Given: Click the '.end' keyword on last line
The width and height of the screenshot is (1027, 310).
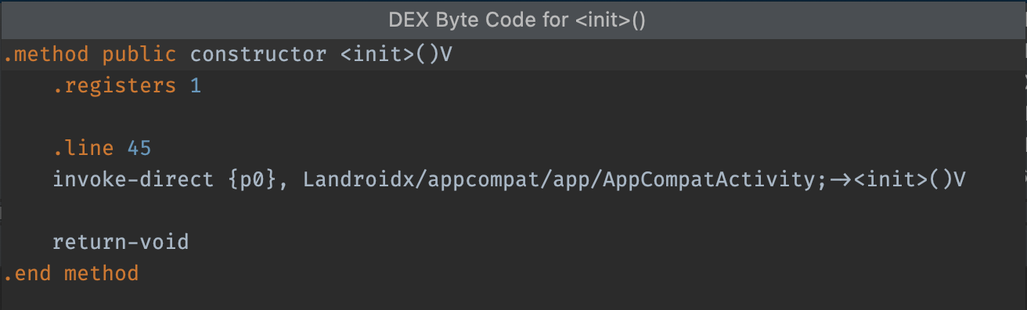Looking at the screenshot, I should (27, 273).
